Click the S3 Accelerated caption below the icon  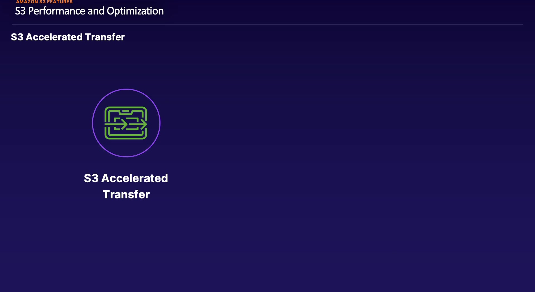tap(126, 178)
